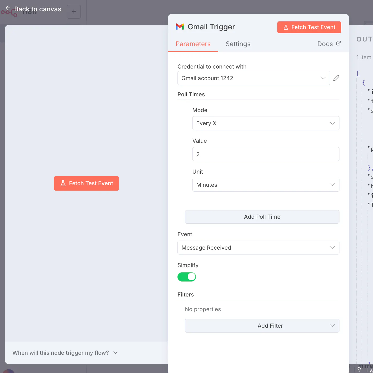Click the Gmail Trigger node title

[211, 27]
